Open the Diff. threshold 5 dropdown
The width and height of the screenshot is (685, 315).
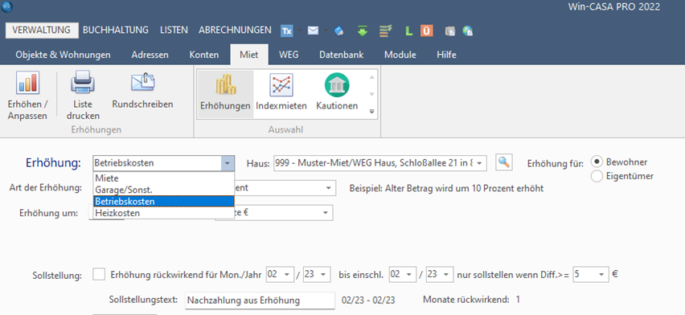pos(601,275)
